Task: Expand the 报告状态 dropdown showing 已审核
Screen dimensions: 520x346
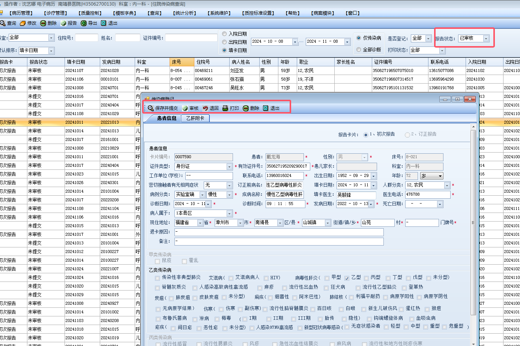Action: tap(486, 39)
